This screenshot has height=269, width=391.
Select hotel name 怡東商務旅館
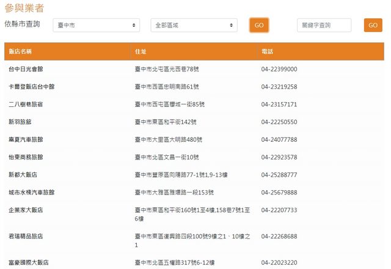click(x=26, y=157)
